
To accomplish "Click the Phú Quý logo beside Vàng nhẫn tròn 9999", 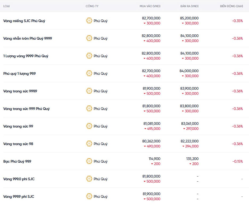I will tap(89, 38).
